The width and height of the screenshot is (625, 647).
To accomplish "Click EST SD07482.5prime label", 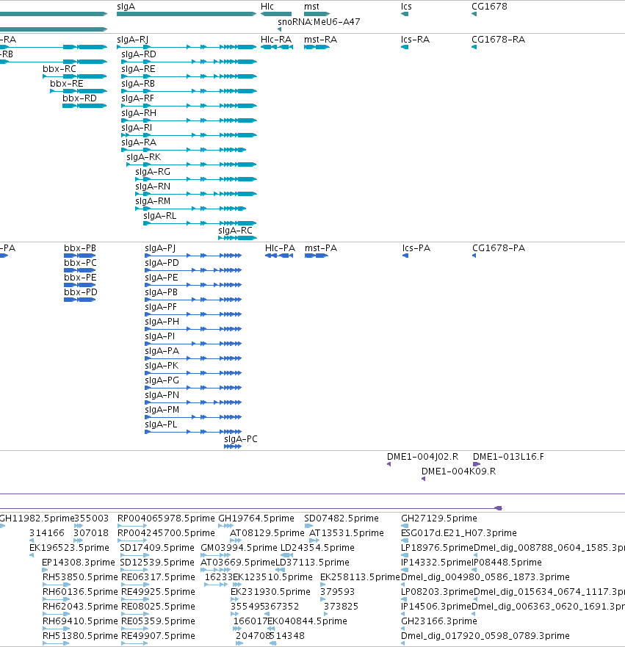I will [x=342, y=518].
